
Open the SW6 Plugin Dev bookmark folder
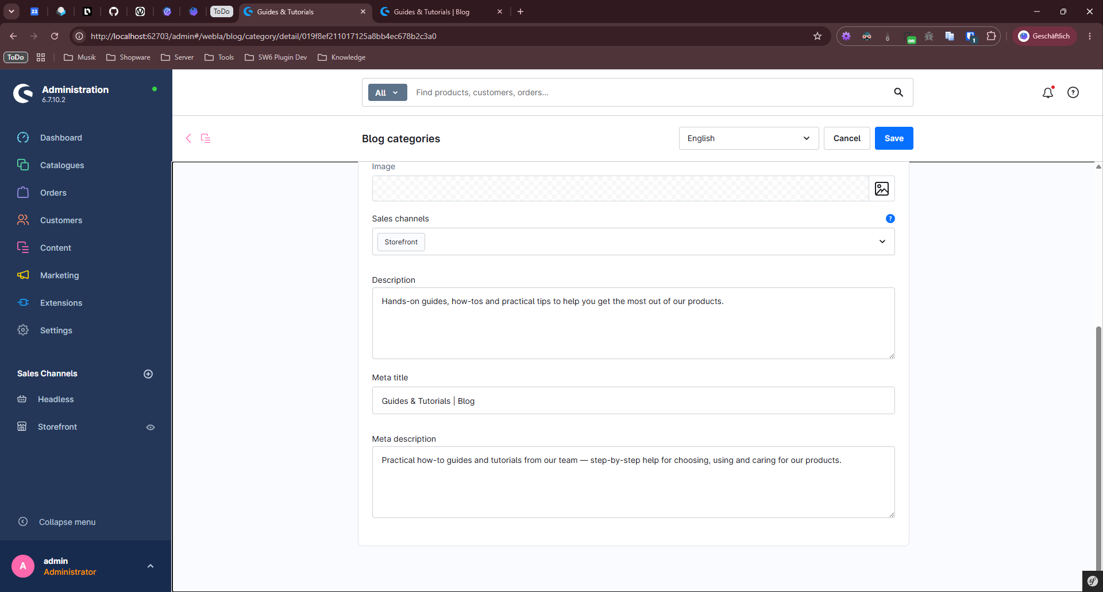(276, 57)
